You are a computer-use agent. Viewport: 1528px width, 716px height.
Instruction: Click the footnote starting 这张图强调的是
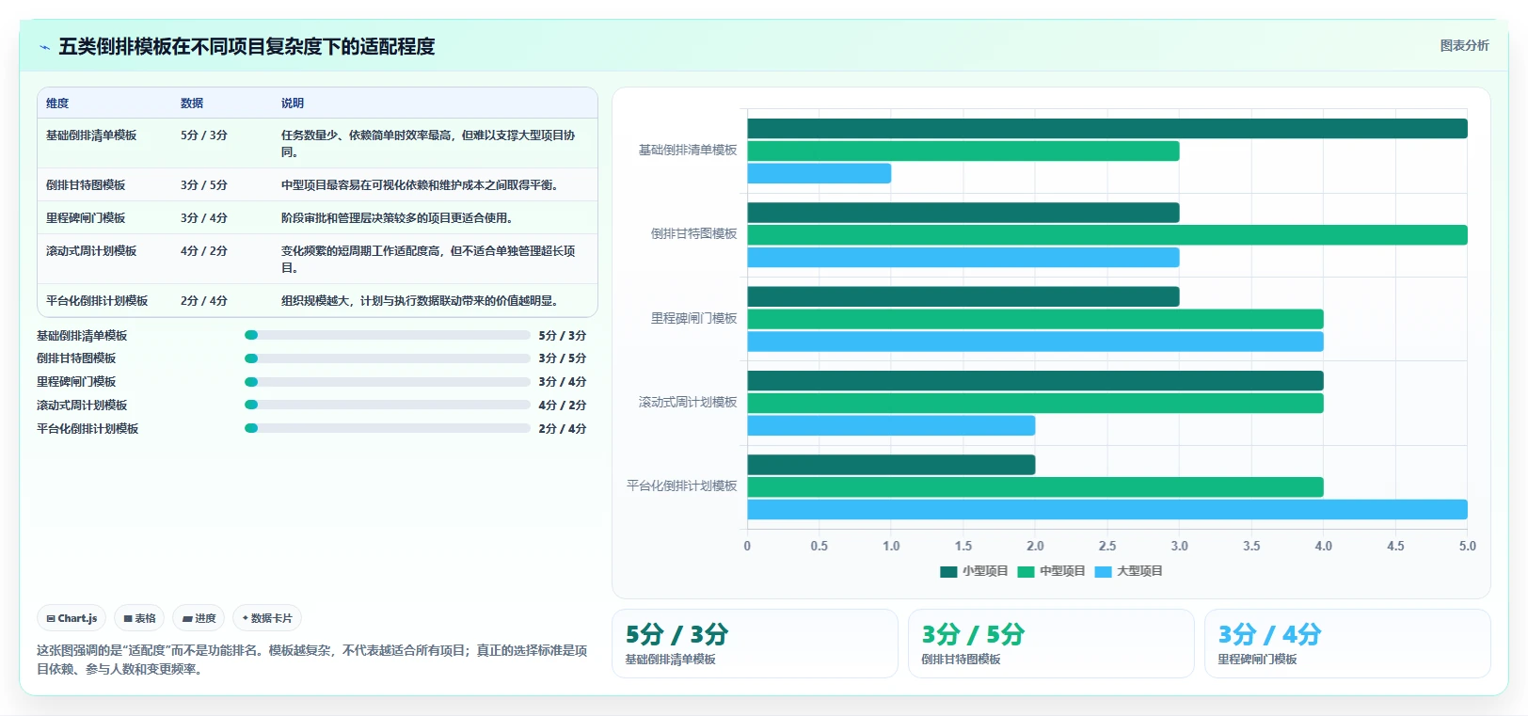(x=312, y=660)
